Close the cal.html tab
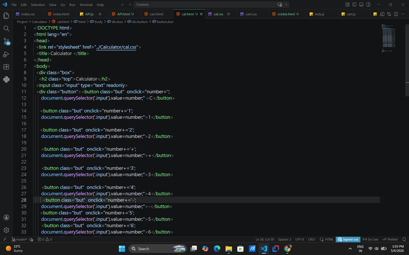The height and width of the screenshot is (255, 409). pos(201,14)
